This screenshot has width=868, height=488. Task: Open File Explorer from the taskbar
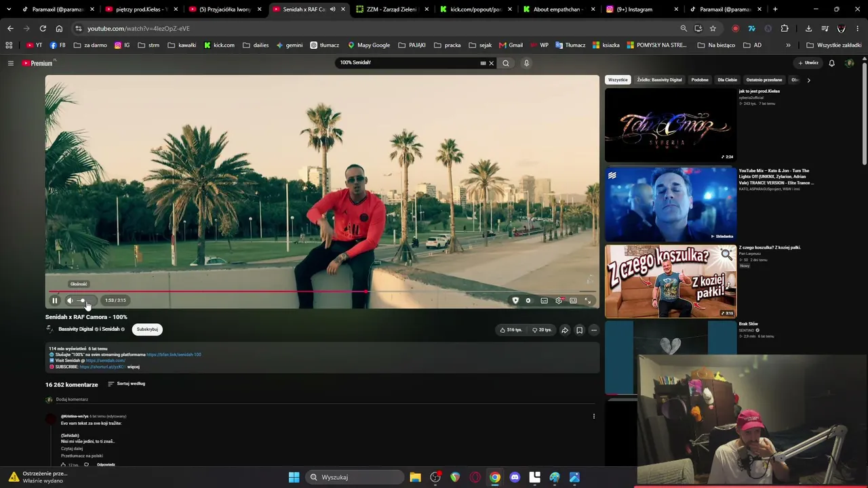[415, 477]
